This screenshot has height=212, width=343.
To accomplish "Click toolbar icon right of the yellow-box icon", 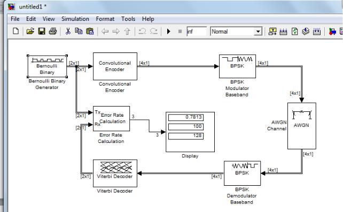I will pyautogui.click(x=283, y=32).
